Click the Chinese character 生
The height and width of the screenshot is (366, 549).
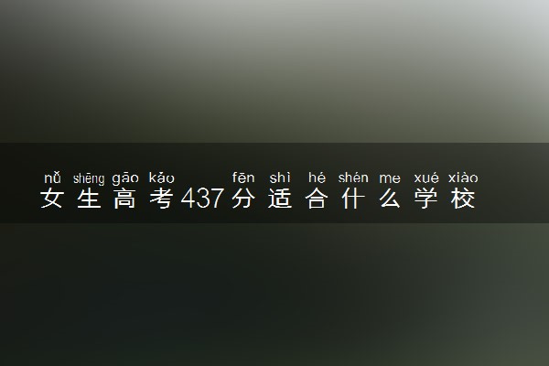89,199
